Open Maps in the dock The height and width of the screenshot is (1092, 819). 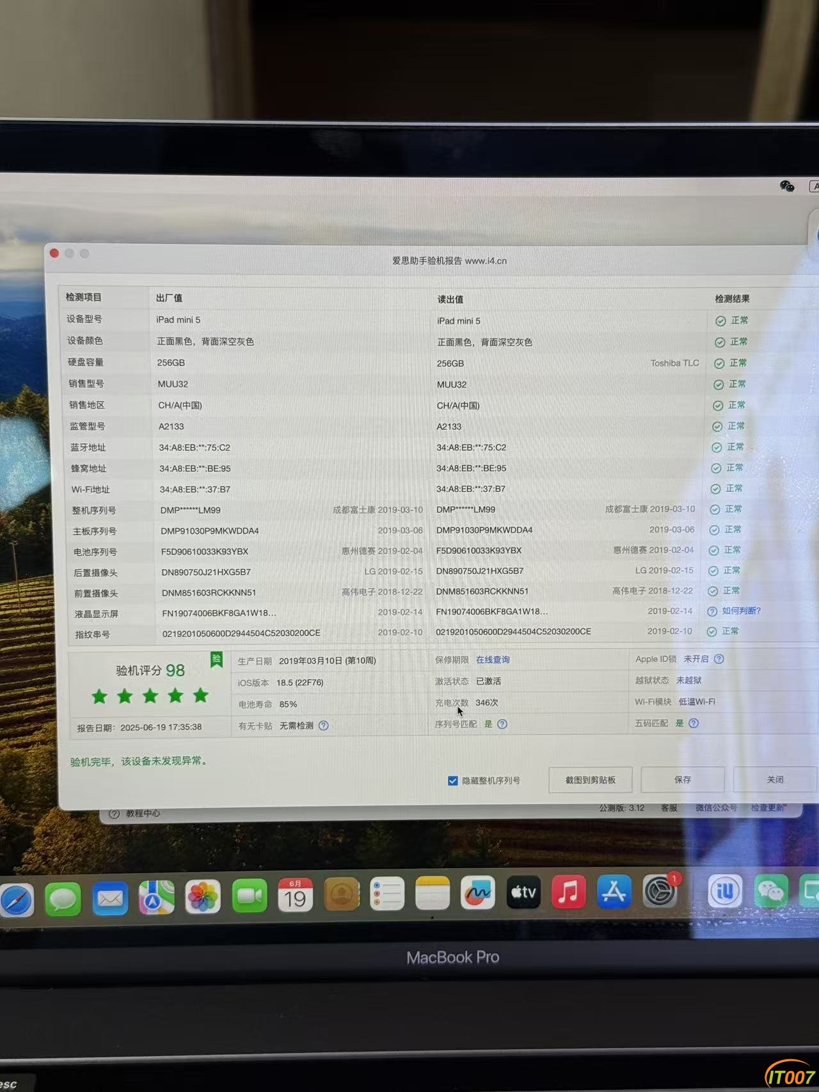tap(157, 897)
